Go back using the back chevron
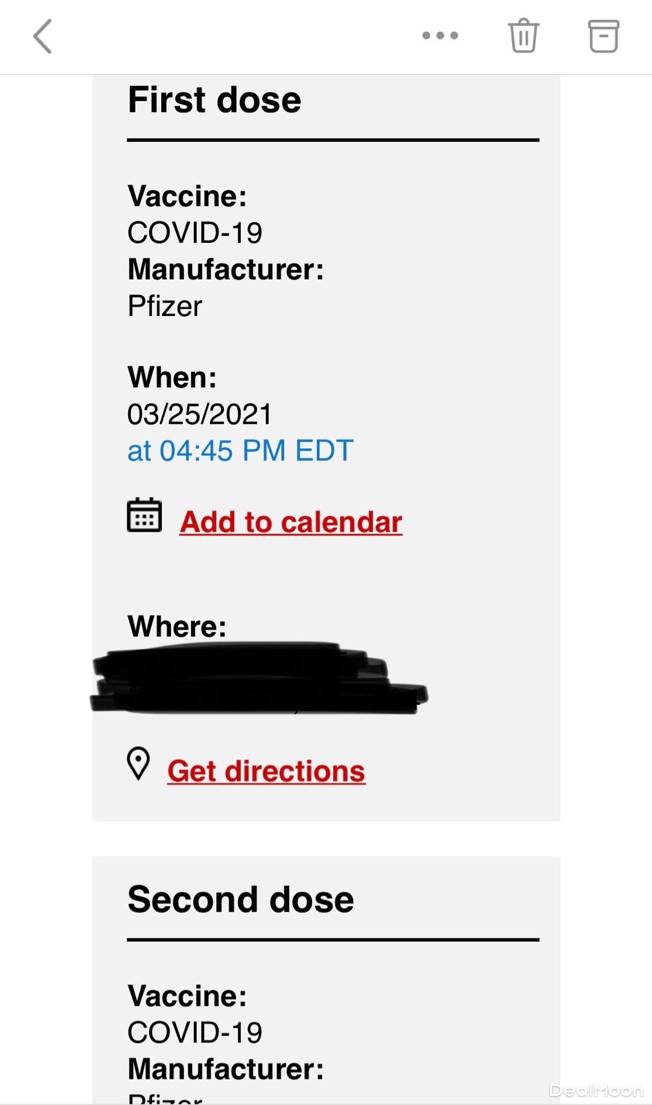Screen dimensions: 652x1105 pos(43,36)
